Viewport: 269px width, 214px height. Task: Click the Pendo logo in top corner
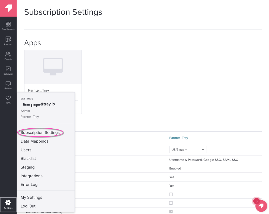click(8, 8)
